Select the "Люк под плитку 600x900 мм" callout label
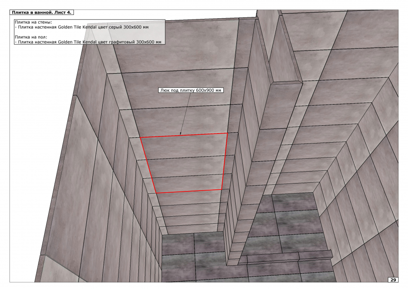This screenshot has width=408, height=289. point(191,91)
